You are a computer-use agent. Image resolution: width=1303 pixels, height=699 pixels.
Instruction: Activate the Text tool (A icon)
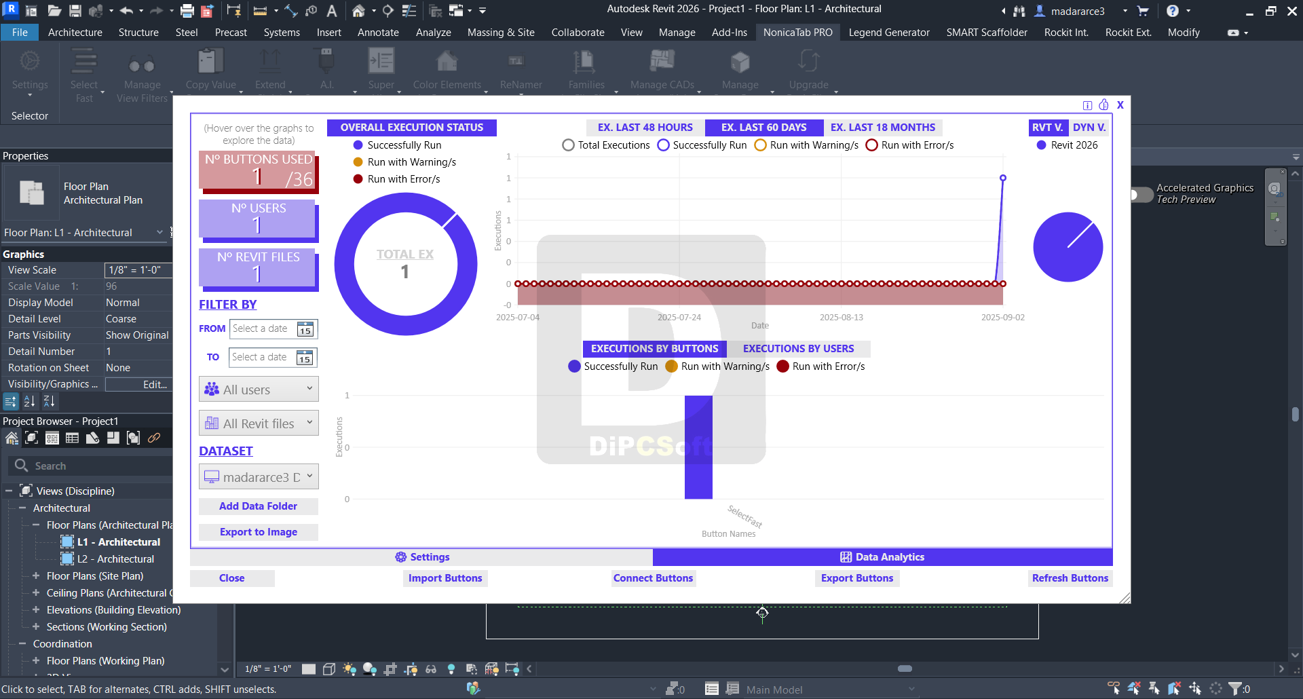pos(332,11)
